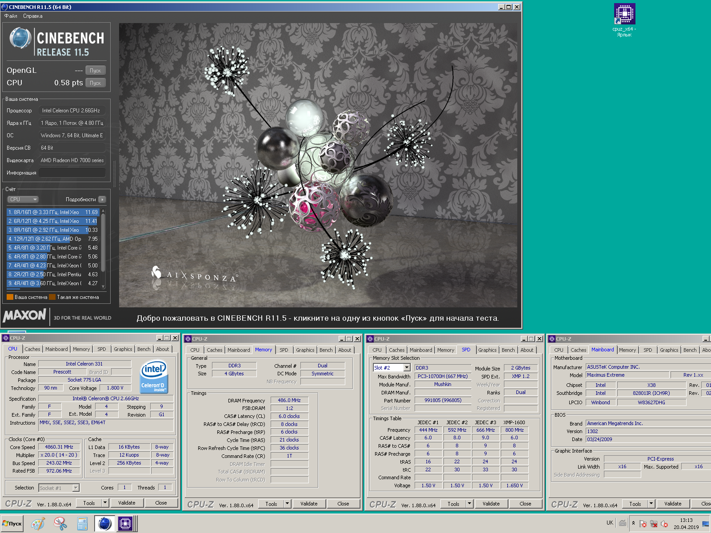Click the orange Ваша система legend swatch
This screenshot has height=533, width=711.
[x=10, y=297]
